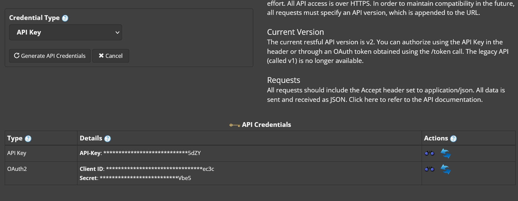
Task: Open the API Key credential type dropdown
Action: pyautogui.click(x=66, y=32)
